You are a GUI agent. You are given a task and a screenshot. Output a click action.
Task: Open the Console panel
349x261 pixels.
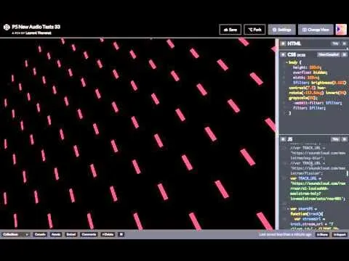40,234
